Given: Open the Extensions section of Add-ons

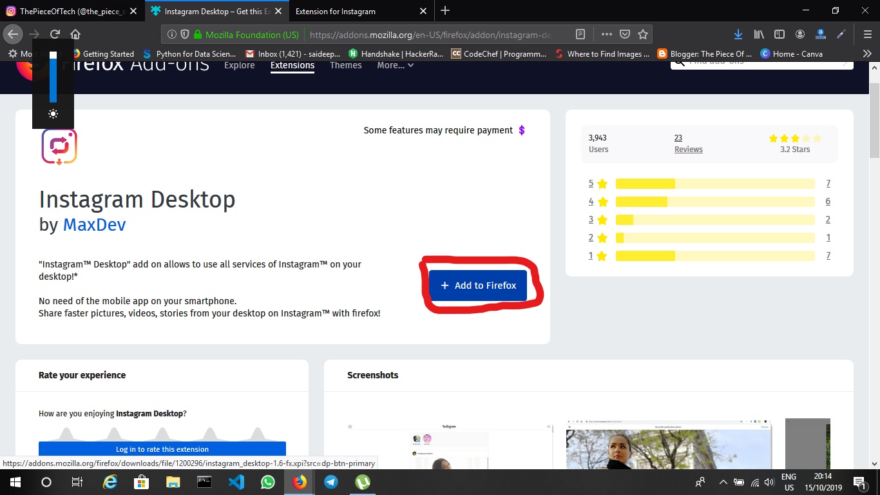Looking at the screenshot, I should click(x=292, y=65).
